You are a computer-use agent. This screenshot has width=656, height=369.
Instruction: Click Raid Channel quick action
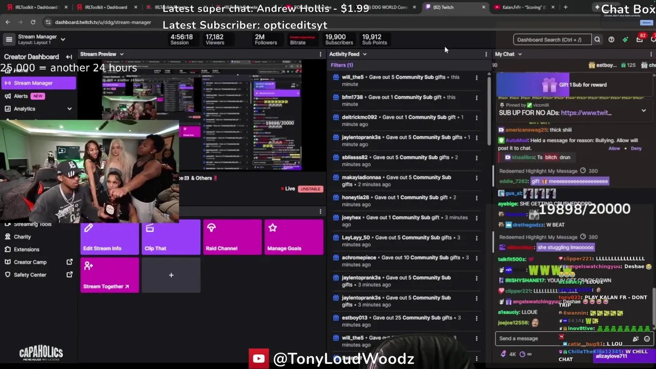click(x=233, y=237)
